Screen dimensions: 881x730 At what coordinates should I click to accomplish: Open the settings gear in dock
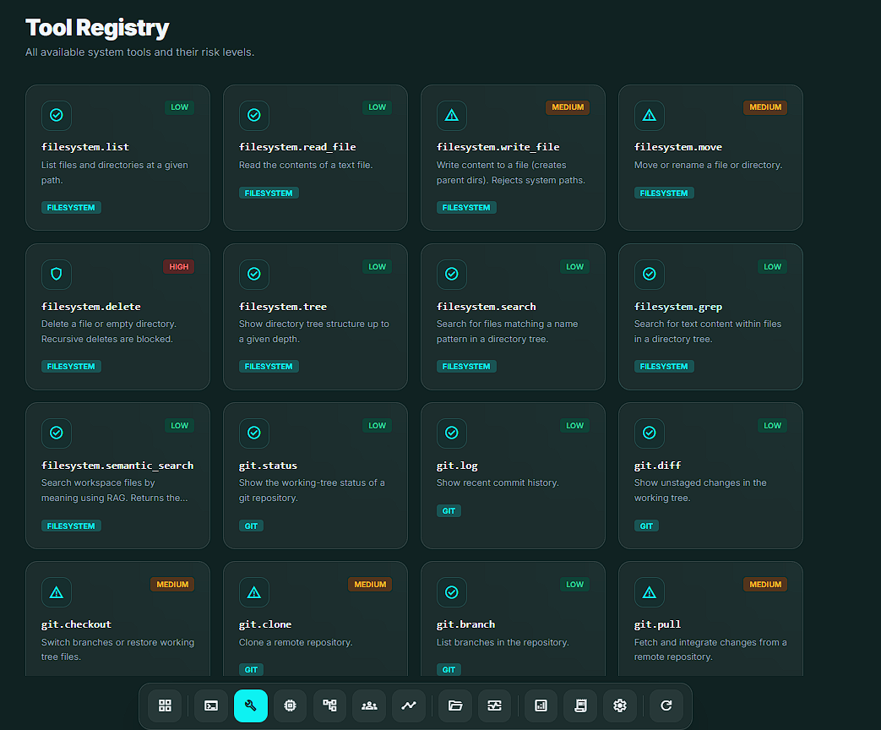[620, 705]
